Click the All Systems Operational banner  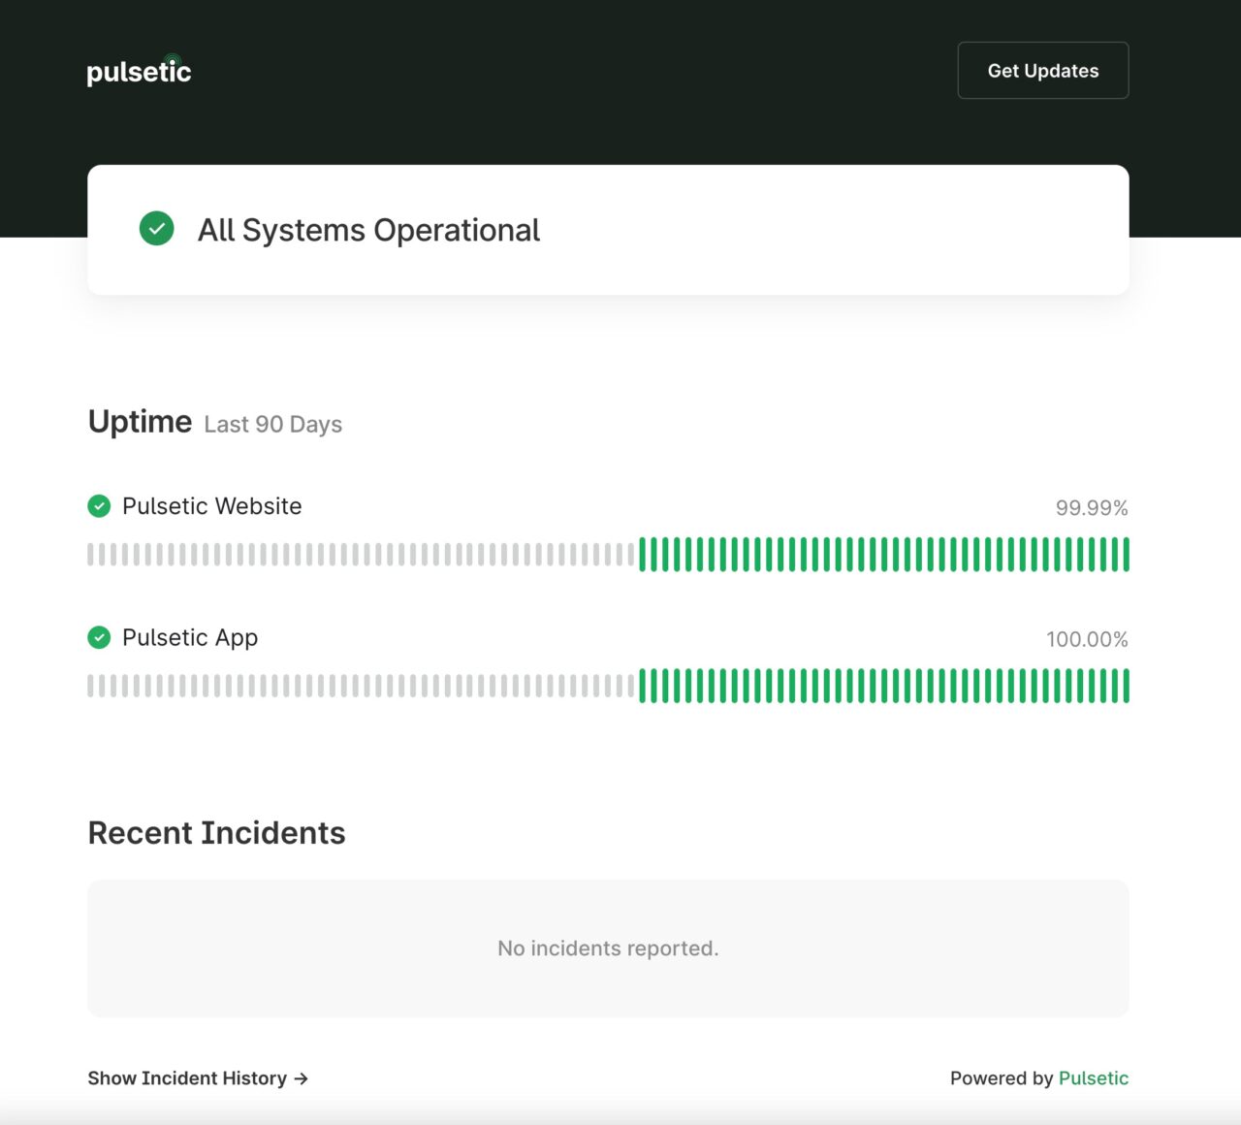pos(608,229)
